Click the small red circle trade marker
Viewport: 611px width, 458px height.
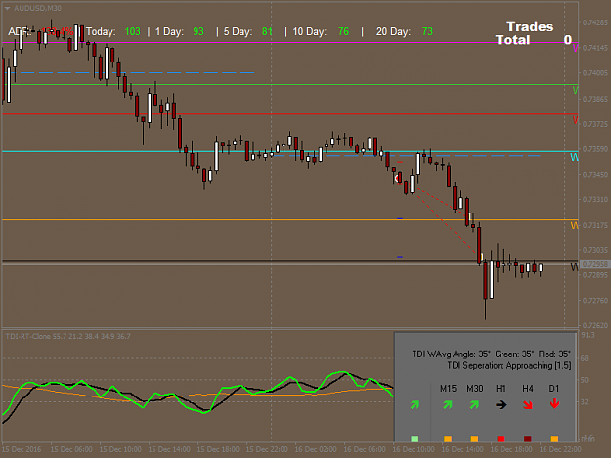click(397, 179)
